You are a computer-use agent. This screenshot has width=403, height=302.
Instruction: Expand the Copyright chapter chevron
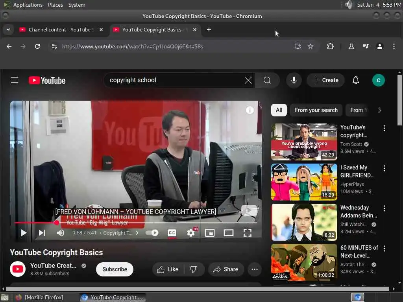pyautogui.click(x=137, y=233)
